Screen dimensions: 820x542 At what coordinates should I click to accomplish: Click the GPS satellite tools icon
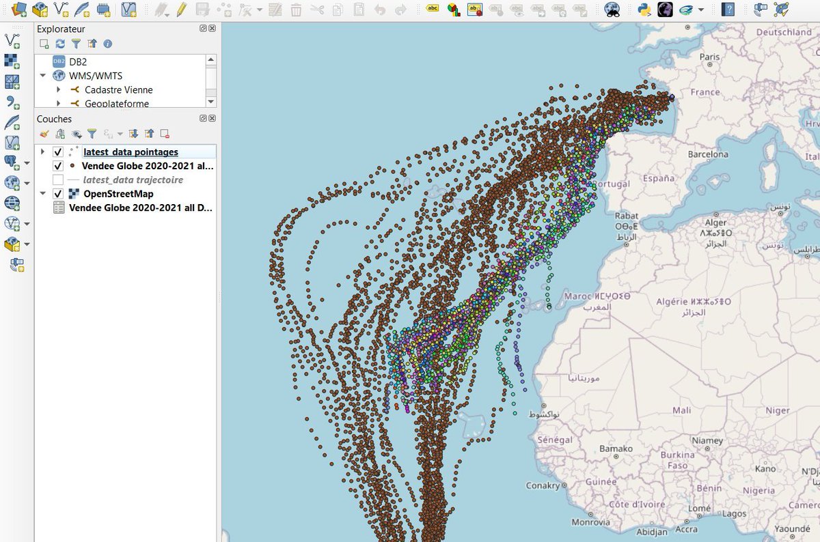tap(760, 9)
